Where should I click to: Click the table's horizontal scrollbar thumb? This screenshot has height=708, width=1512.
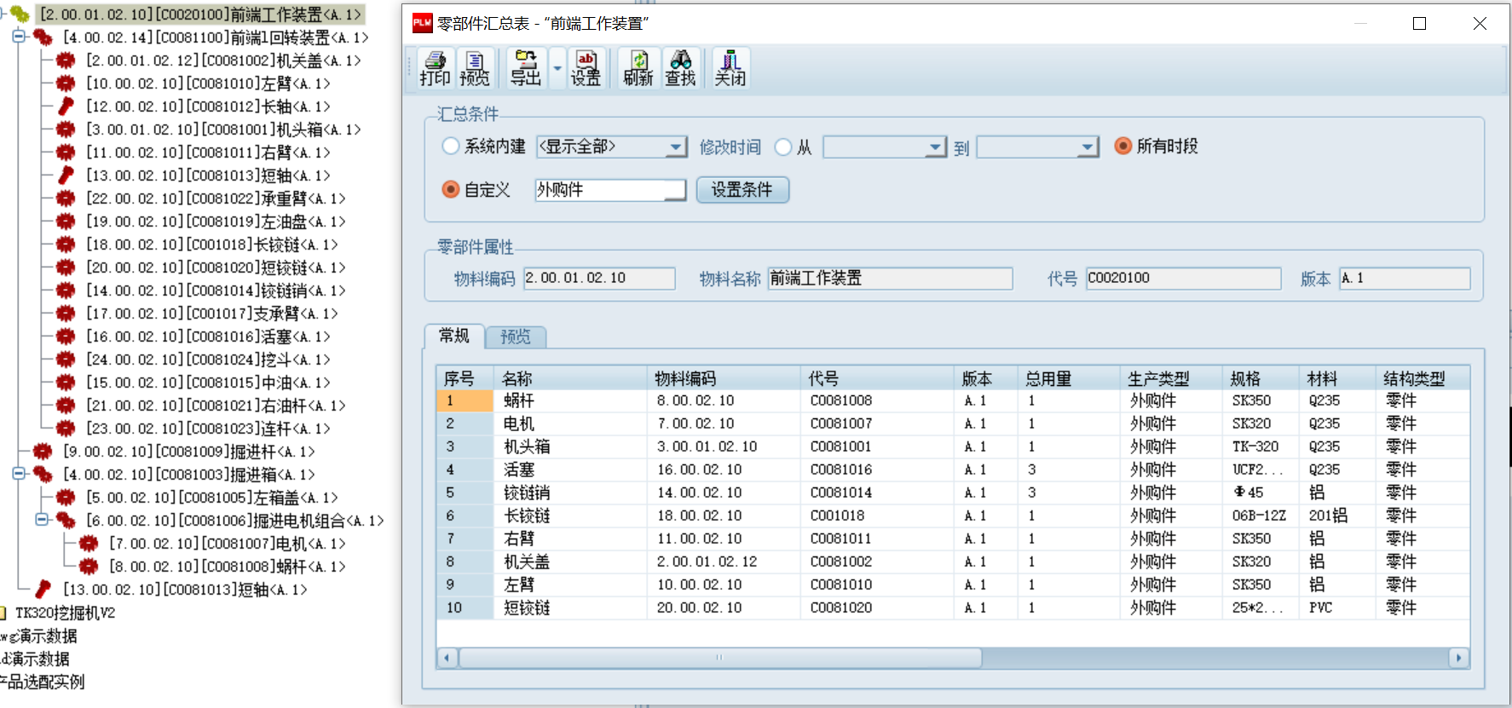719,658
